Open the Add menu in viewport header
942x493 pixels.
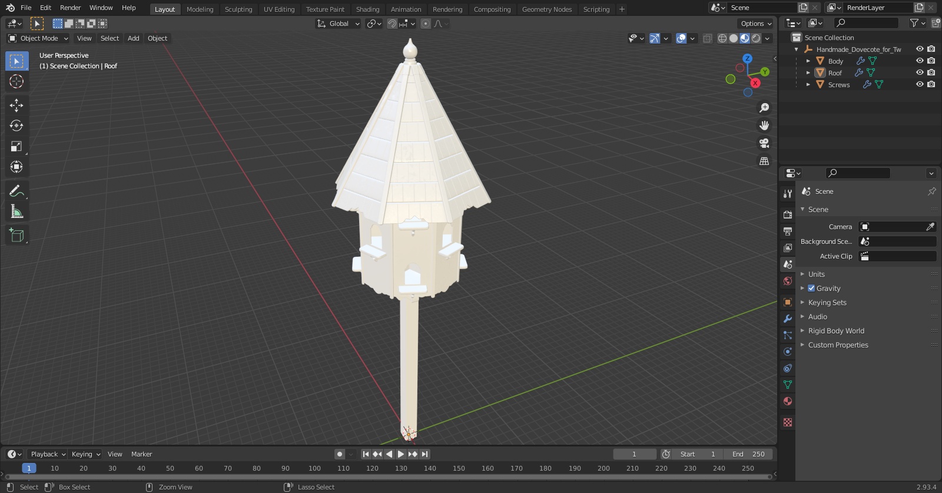pos(134,38)
